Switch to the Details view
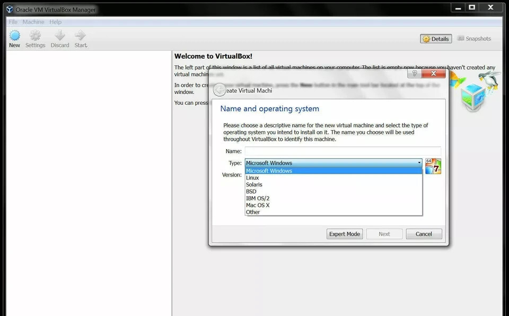509x316 pixels. tap(436, 39)
